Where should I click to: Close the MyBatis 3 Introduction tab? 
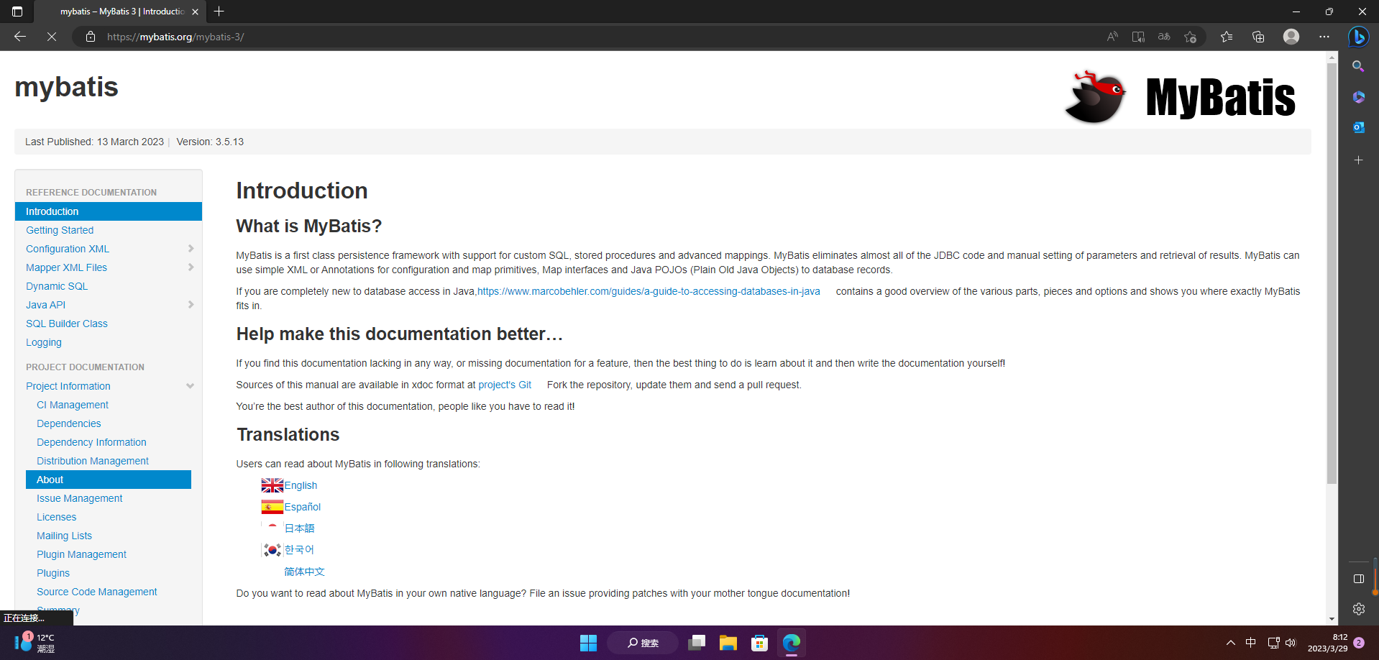(195, 12)
